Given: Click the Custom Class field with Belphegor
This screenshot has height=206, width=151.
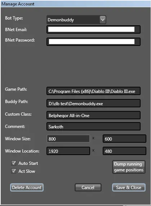Looking at the screenshot, I should pos(93,115).
